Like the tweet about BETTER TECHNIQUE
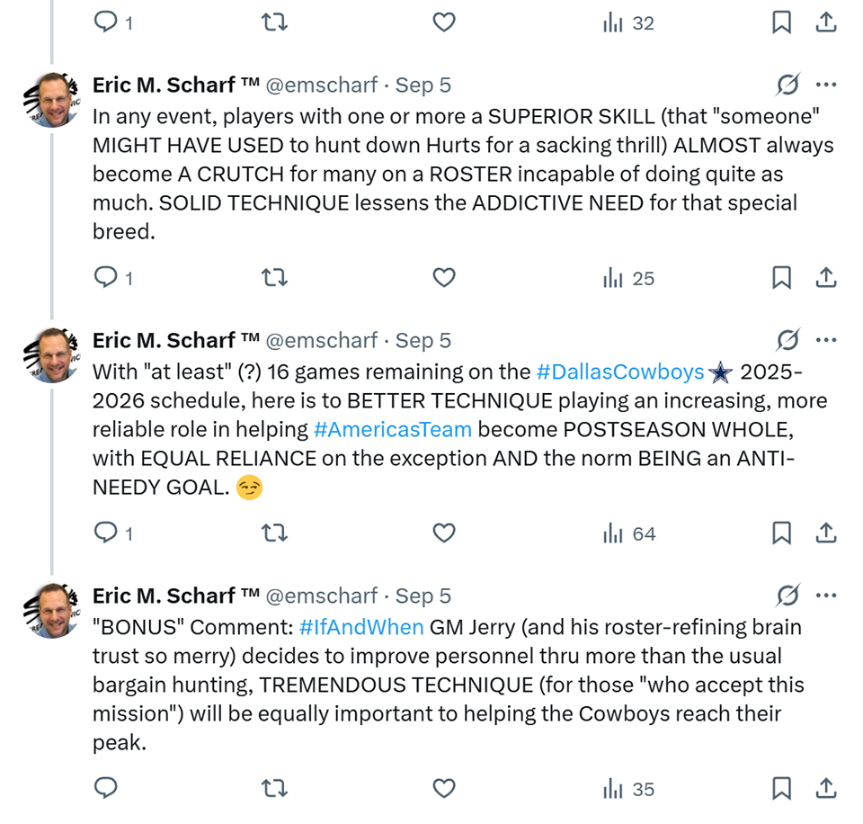 coord(444,533)
